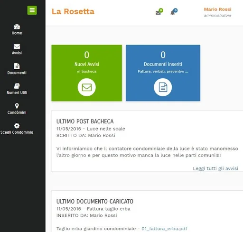Open the Documenti inseriti blue tile

click(163, 73)
